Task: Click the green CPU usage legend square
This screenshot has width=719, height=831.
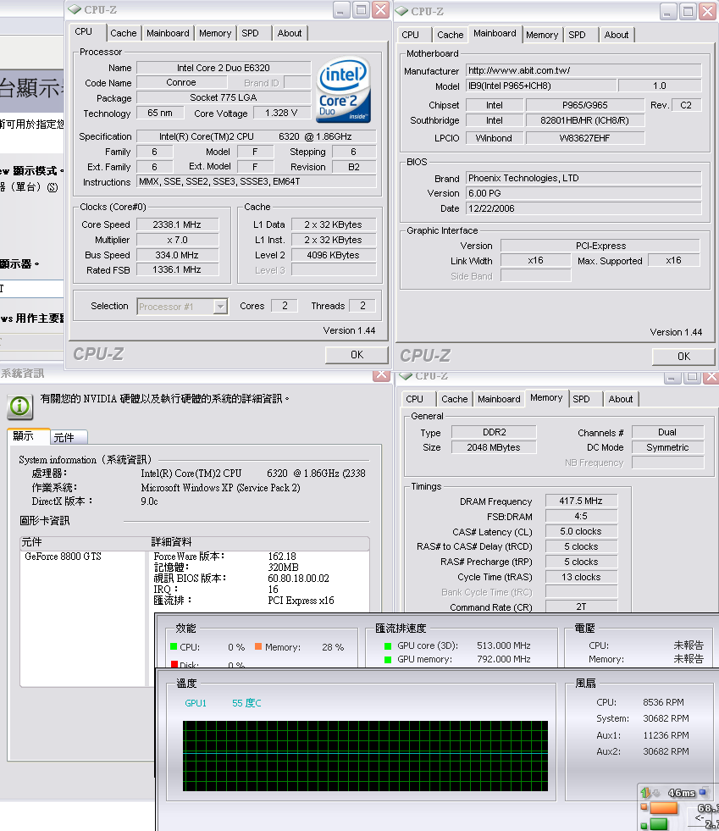Action: [x=174, y=647]
